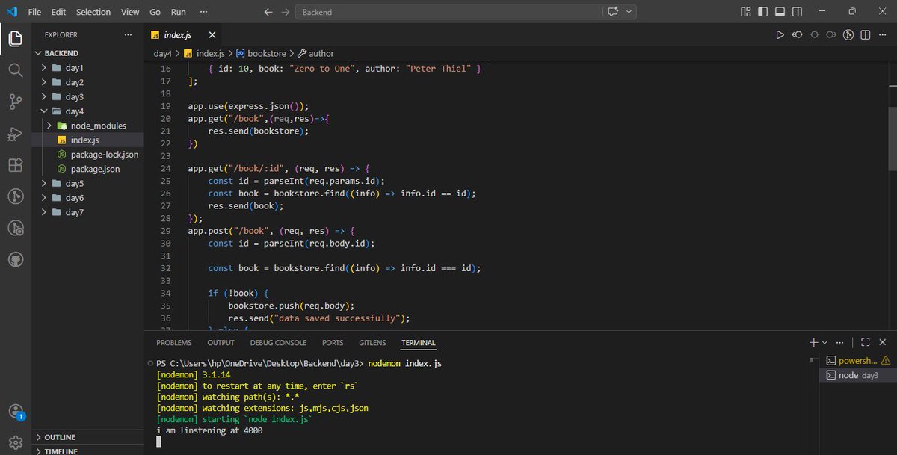897x455 pixels.
Task: Open the Manage gear menu
Action: click(16, 442)
